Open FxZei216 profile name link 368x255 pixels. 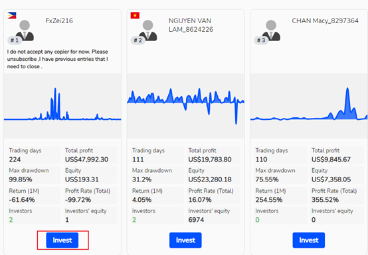click(59, 21)
